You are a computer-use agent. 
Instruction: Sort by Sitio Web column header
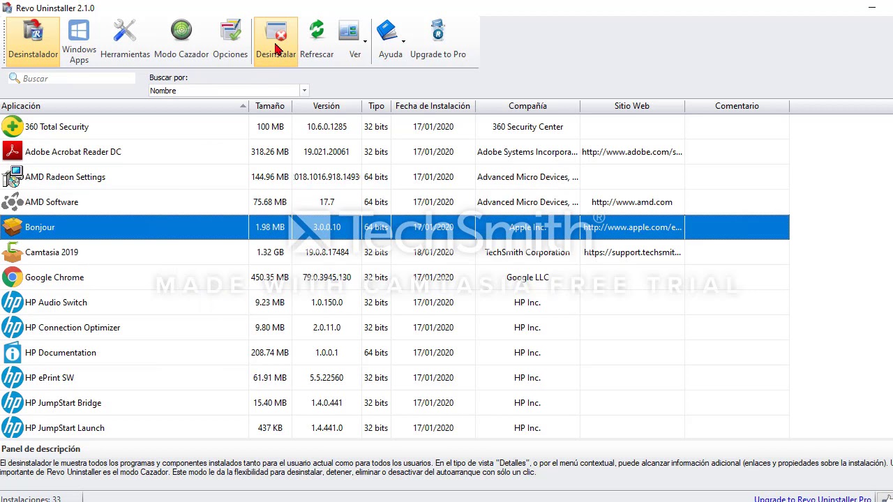click(x=632, y=106)
